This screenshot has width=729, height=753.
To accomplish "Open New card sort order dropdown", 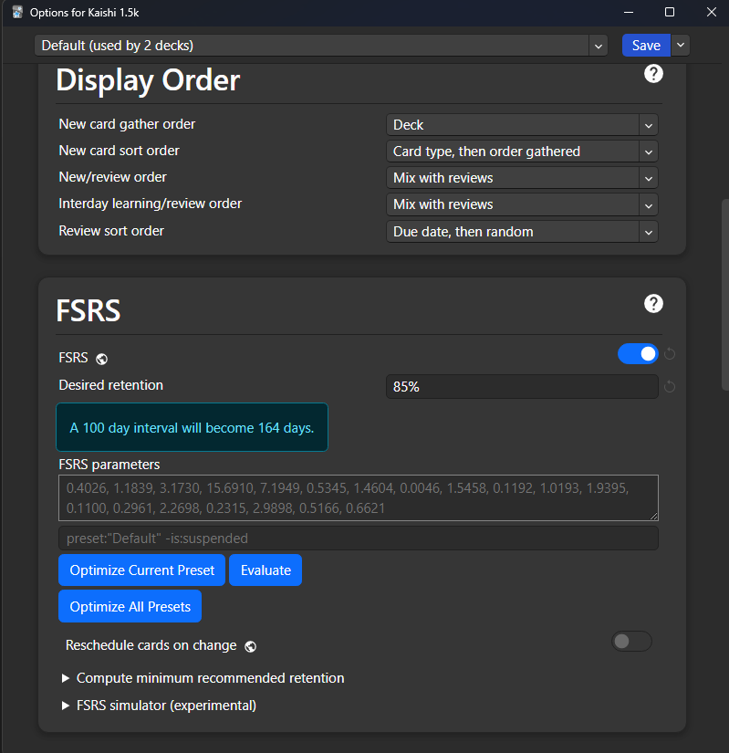I will 522,152.
